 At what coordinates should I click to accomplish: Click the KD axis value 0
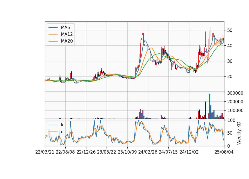coord(228,146)
